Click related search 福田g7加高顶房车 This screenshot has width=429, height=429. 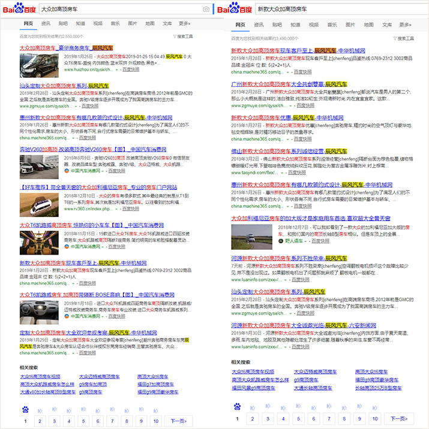tap(155, 385)
